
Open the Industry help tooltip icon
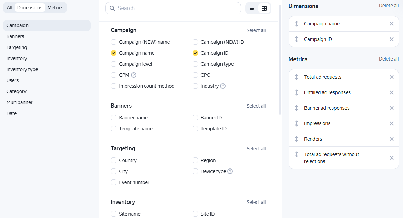(223, 86)
